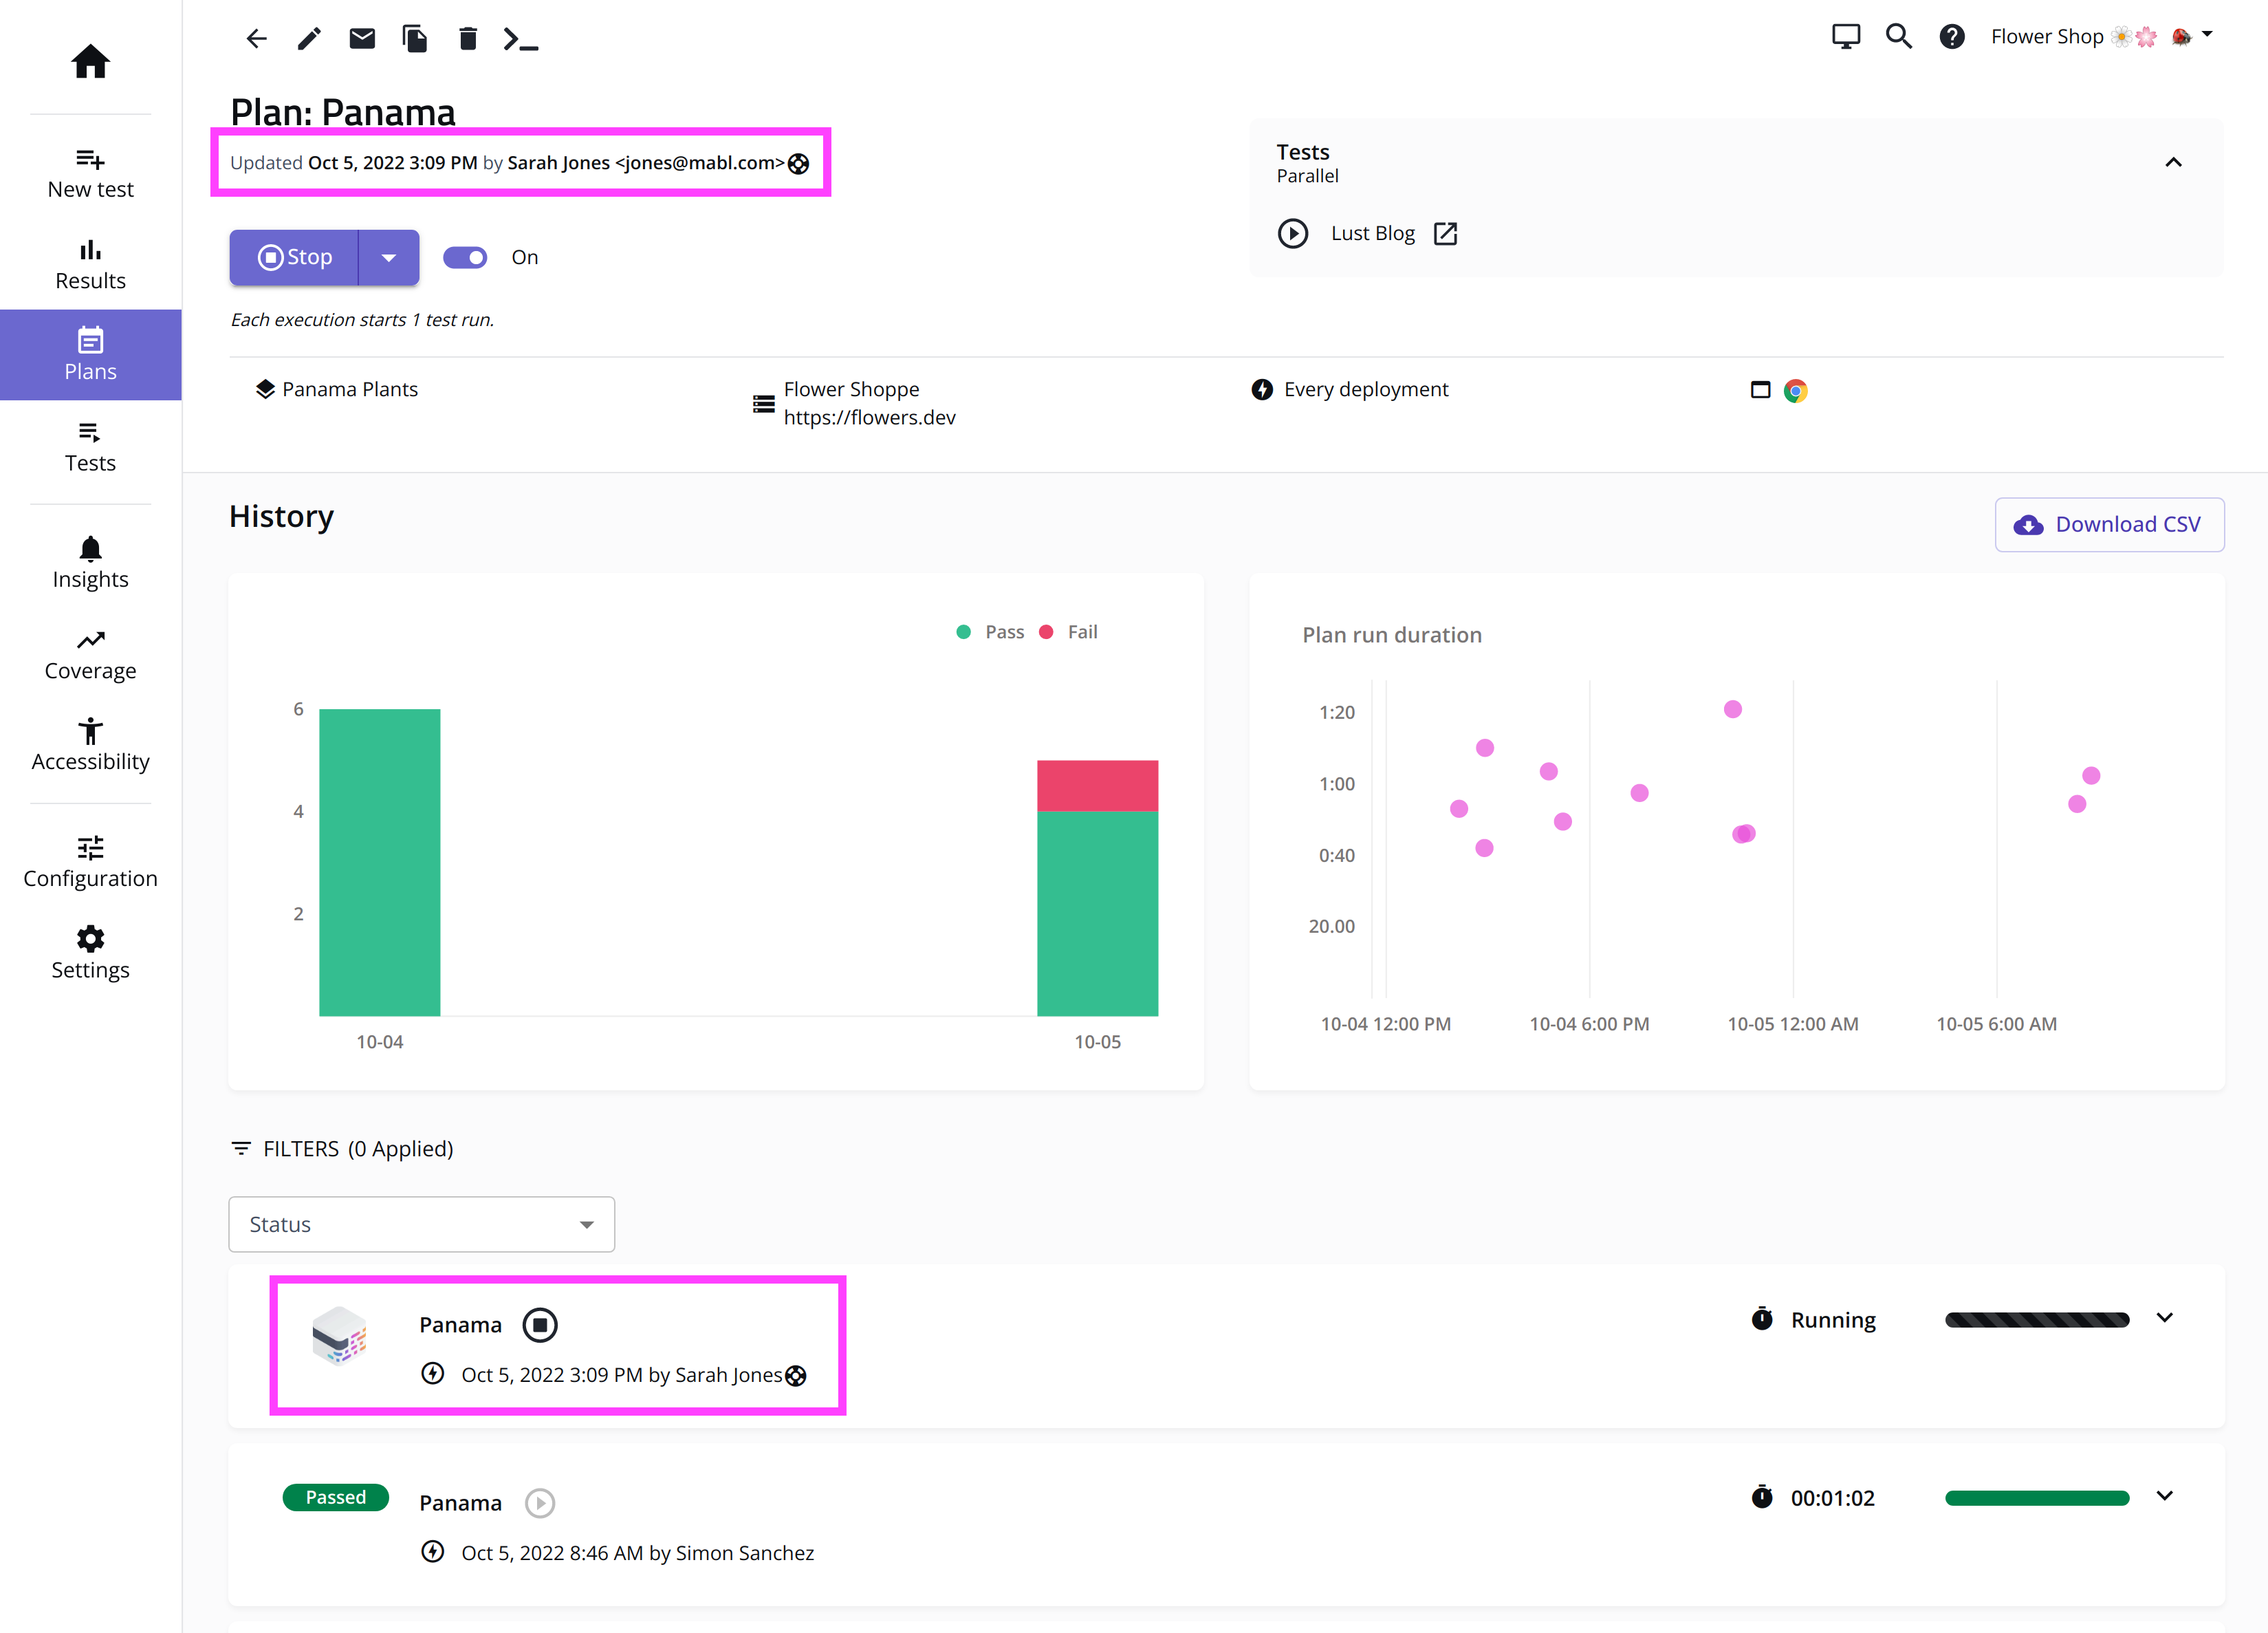
Task: Click the running plan progress bar
Action: click(2036, 1320)
